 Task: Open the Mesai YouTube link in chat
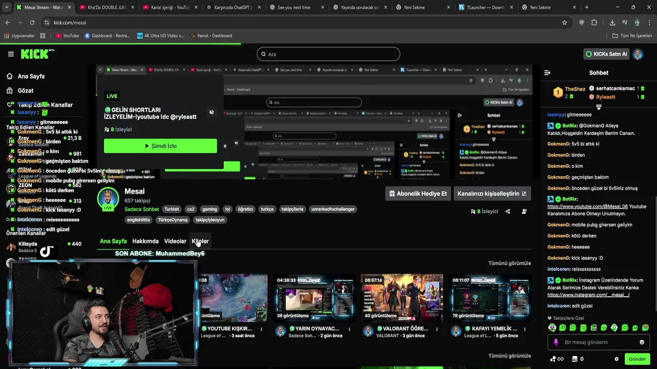[x=587, y=207]
